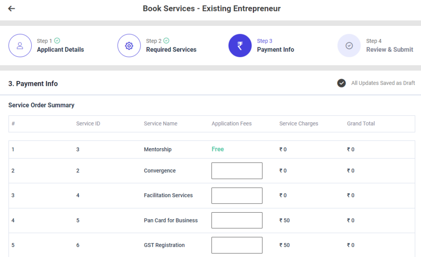The image size is (421, 257).
Task: Go to the Required Services step
Action: click(x=171, y=50)
